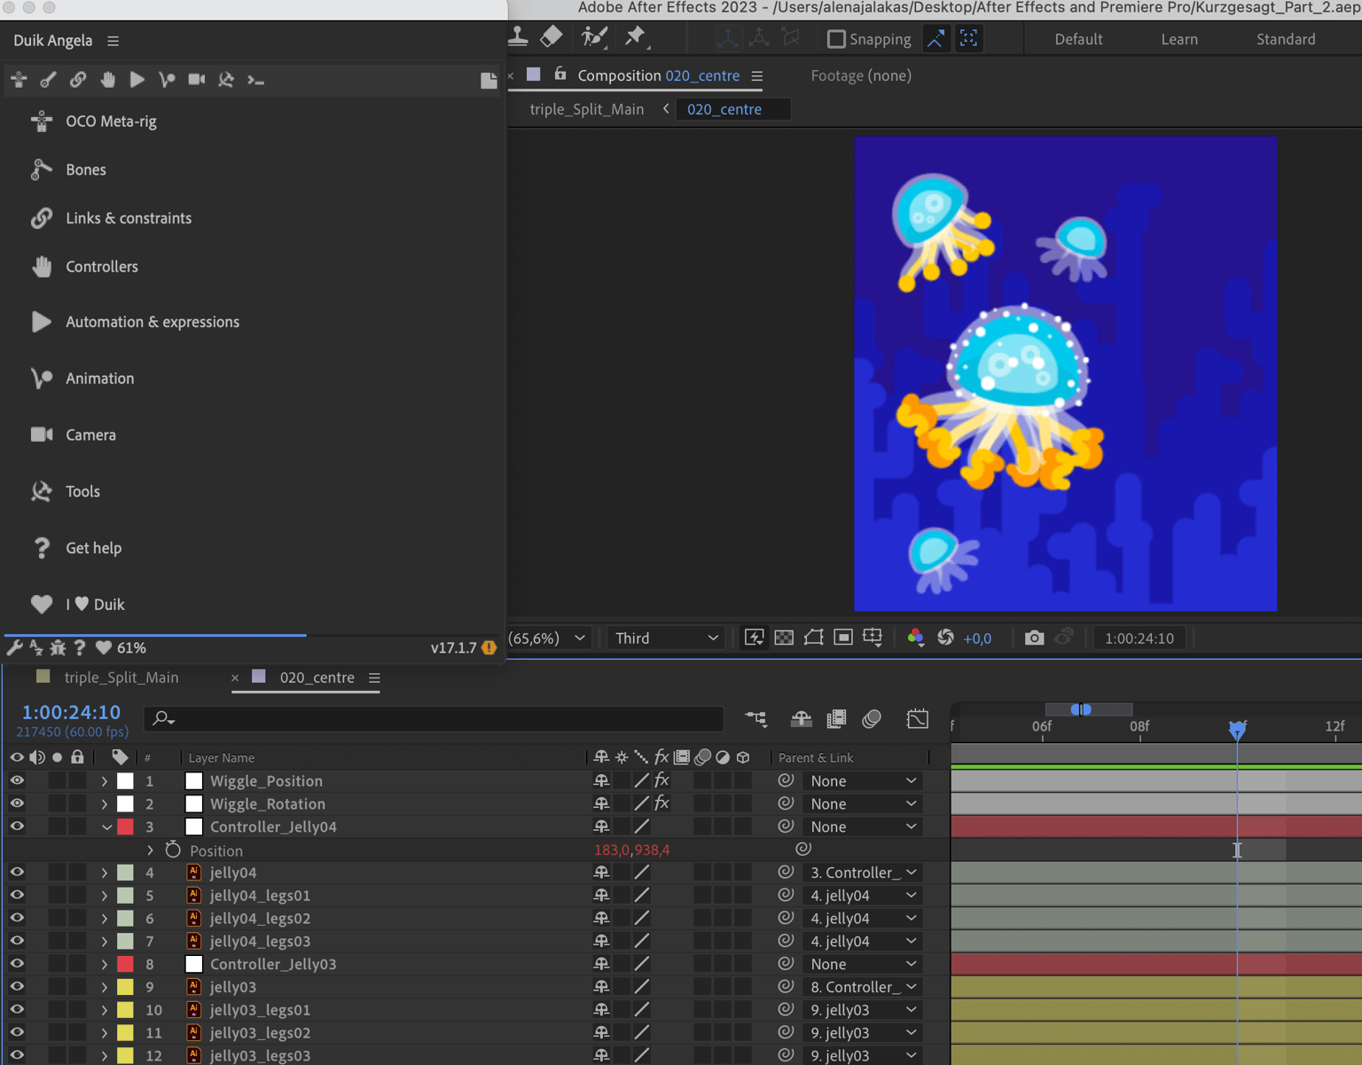Toggle motion blur enable button in timeline
This screenshot has width=1362, height=1065.
pos(872,719)
